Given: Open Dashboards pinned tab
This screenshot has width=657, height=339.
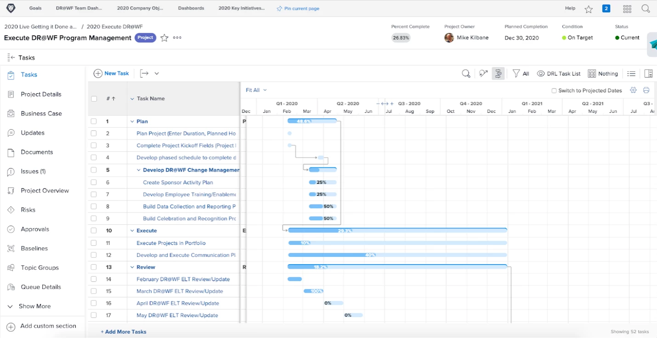Looking at the screenshot, I should [x=191, y=8].
